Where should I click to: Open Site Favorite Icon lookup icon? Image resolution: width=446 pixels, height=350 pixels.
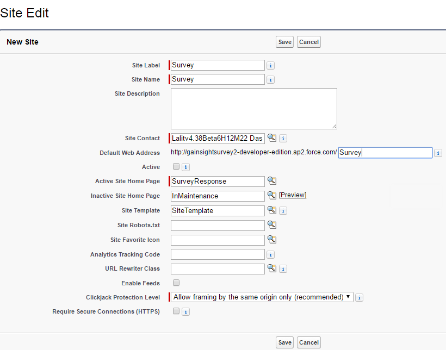(x=271, y=239)
